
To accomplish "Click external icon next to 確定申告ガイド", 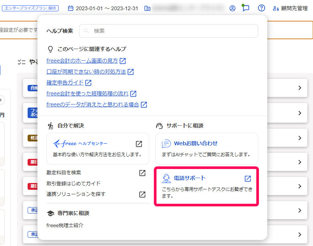I will point(88,83).
